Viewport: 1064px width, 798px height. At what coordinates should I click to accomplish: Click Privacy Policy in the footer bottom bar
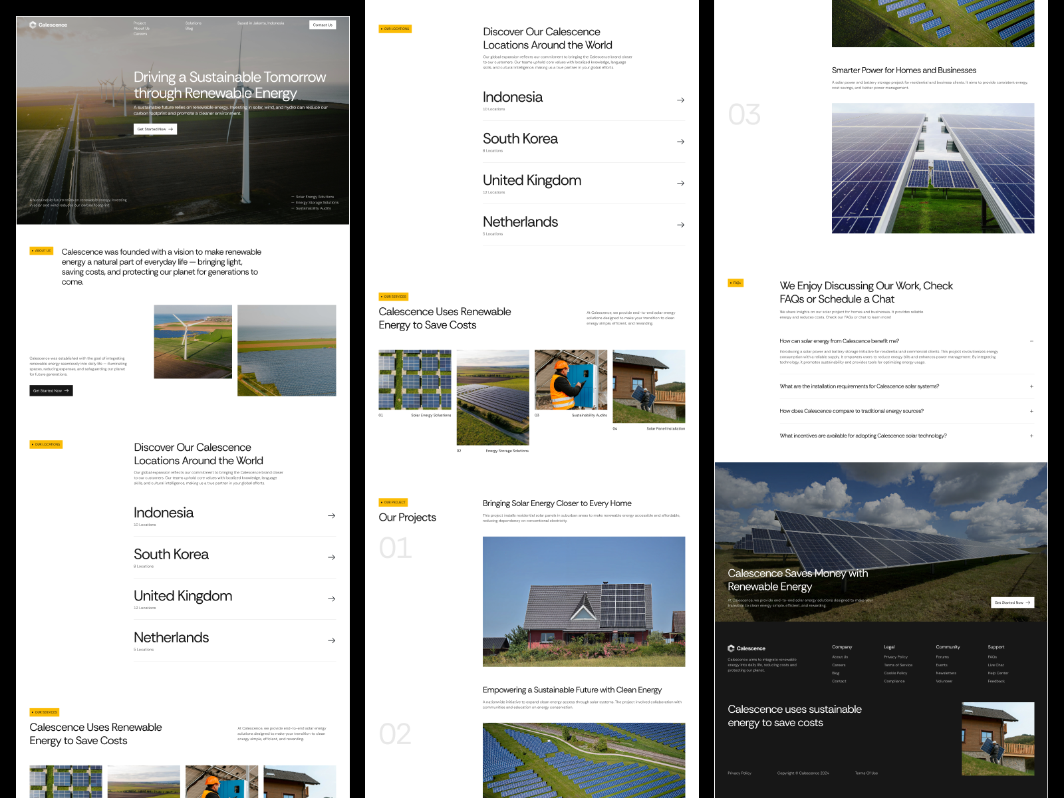click(x=739, y=773)
